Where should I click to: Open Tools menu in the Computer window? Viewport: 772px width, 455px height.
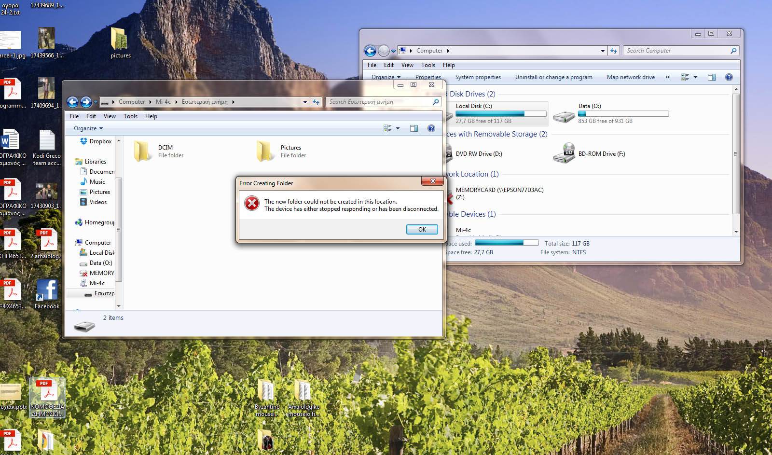tap(428, 65)
